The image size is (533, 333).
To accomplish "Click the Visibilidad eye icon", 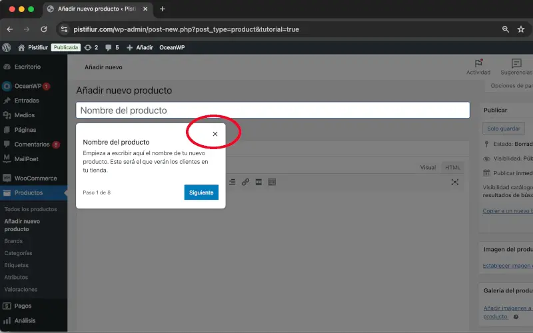I will click(486, 159).
